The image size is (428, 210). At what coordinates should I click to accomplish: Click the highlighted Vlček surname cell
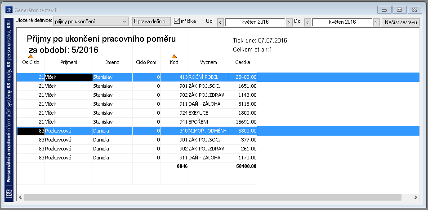point(69,77)
